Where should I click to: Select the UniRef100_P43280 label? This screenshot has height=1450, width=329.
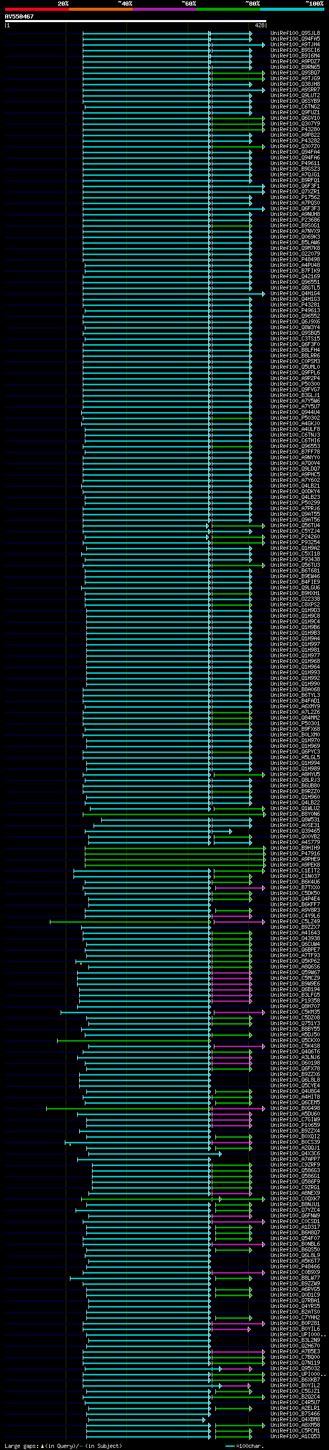pos(295,130)
